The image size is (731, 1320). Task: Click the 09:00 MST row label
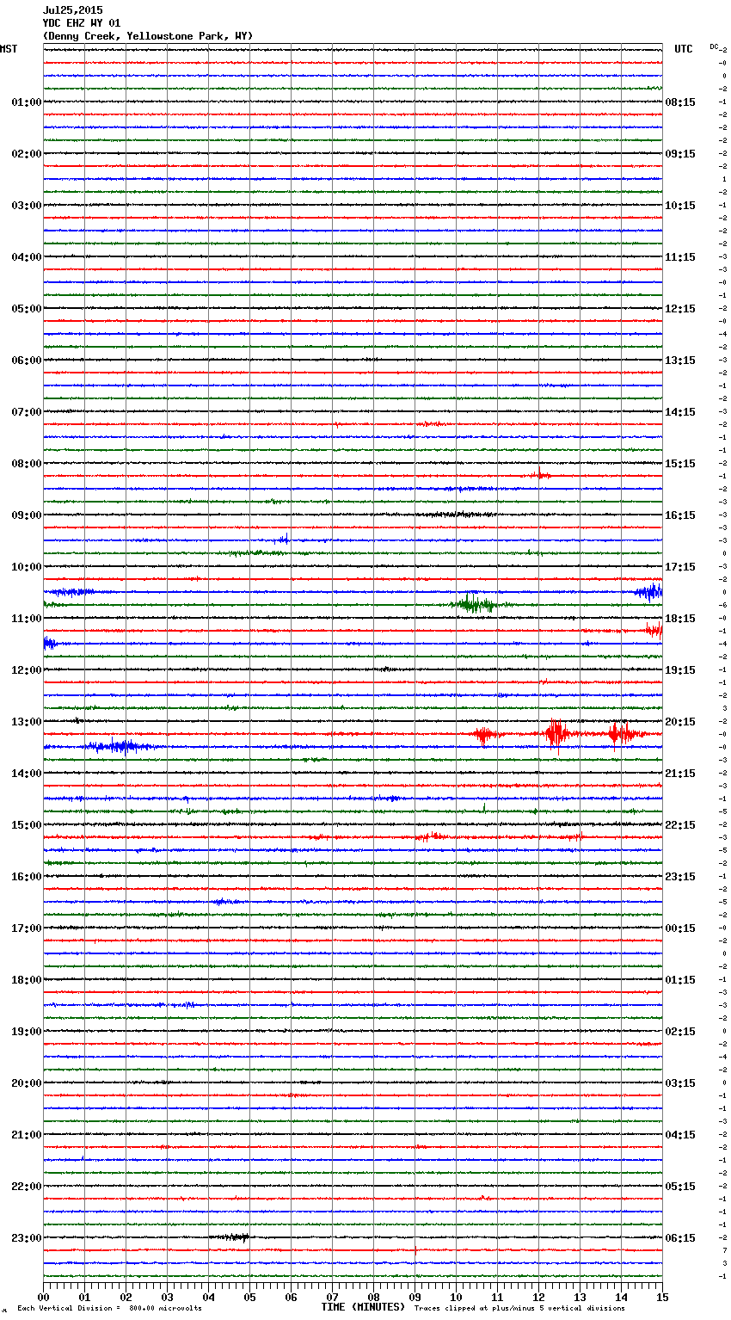[27, 515]
